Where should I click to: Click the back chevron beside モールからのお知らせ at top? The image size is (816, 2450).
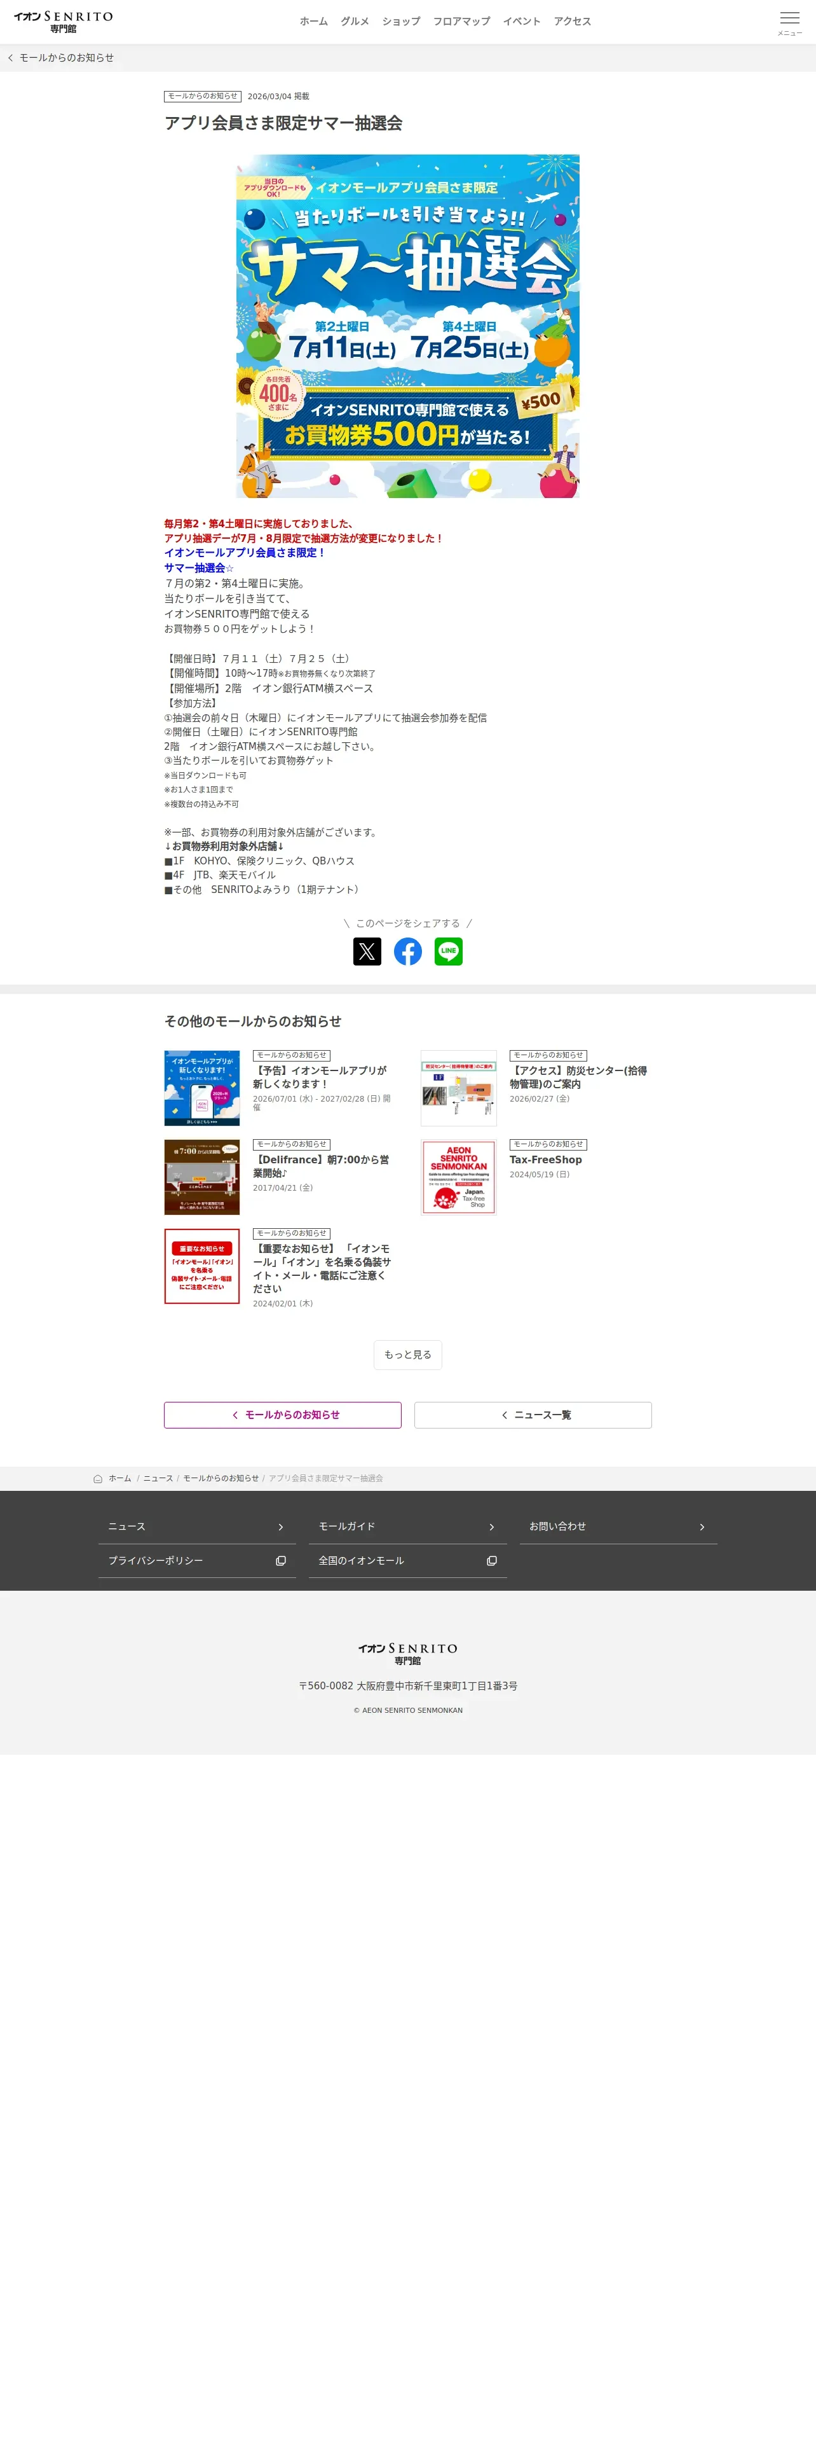point(10,58)
